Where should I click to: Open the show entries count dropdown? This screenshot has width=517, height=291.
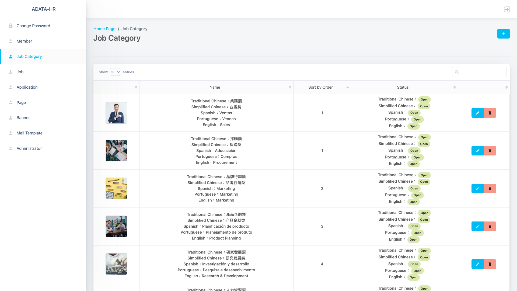click(x=115, y=72)
